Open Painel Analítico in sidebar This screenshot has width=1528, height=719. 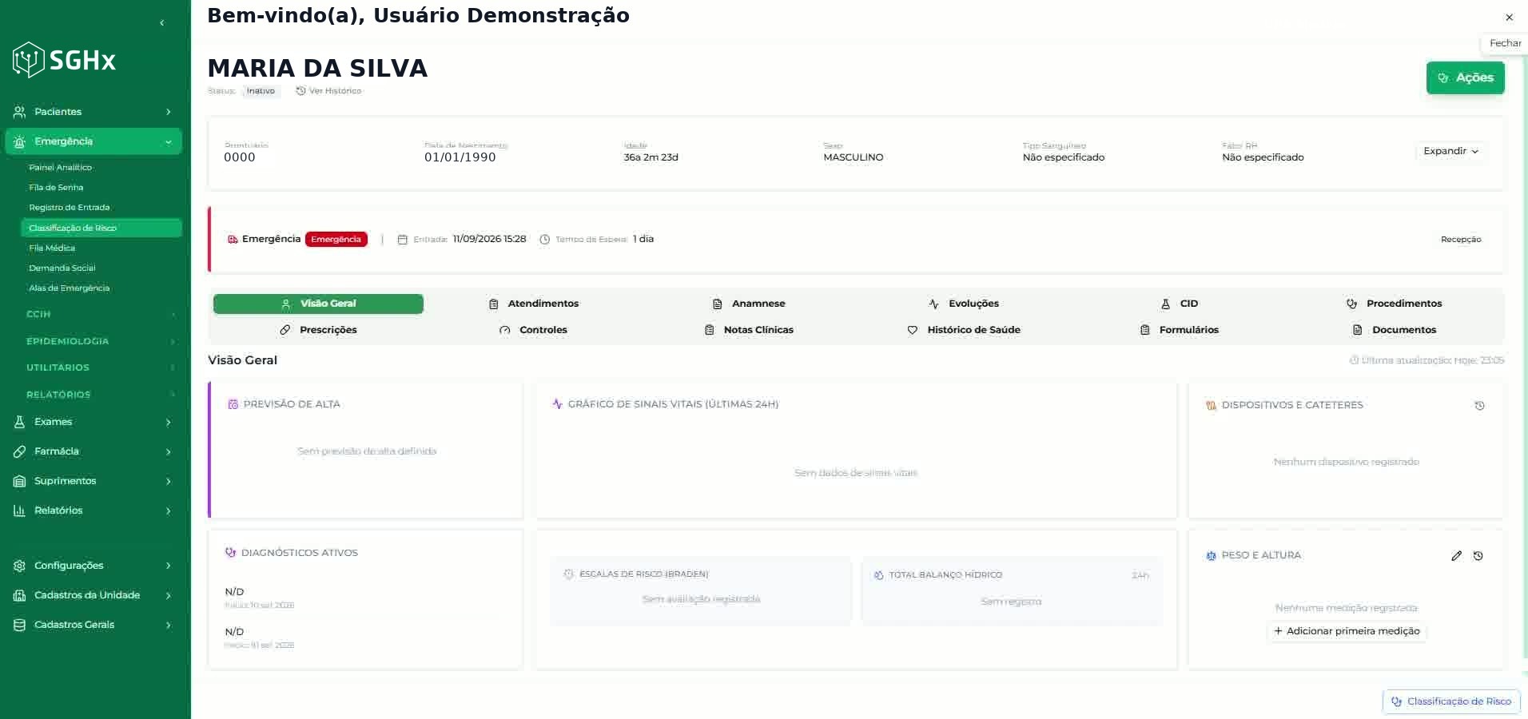[101, 168]
